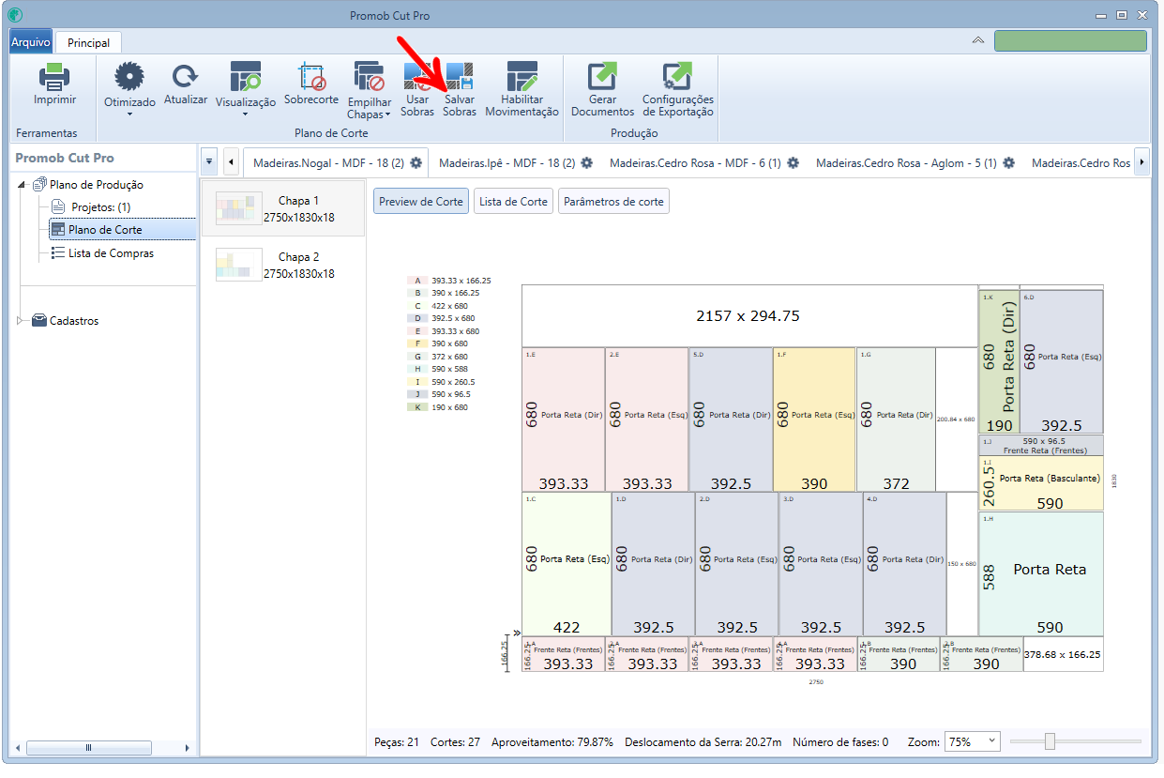Collapse the ribbon with the up chevron
The width and height of the screenshot is (1164, 778).
977,40
